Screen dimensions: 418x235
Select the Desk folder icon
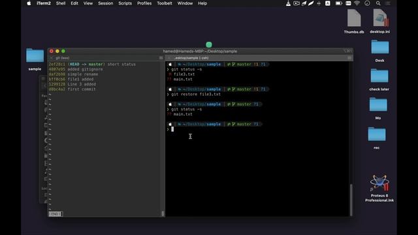[x=380, y=47]
